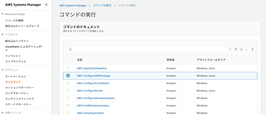Click Windows platform in AWS-ConfigureCloudWatch row
Screen dimensions: 266x115
tap(202, 83)
